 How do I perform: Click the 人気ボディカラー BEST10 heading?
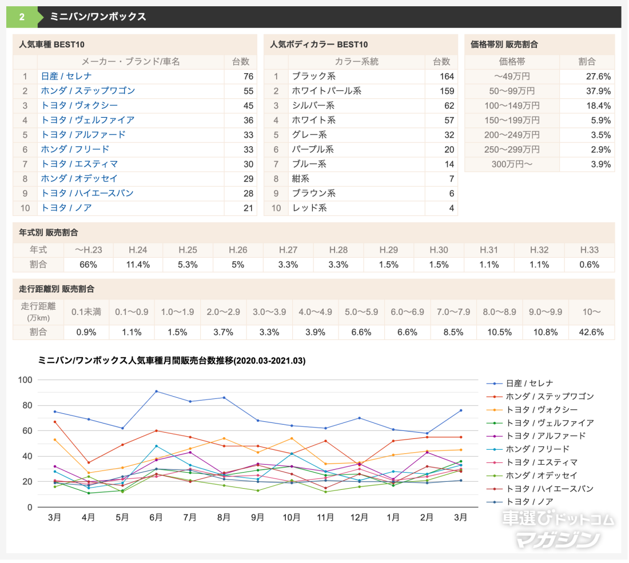pos(319,45)
